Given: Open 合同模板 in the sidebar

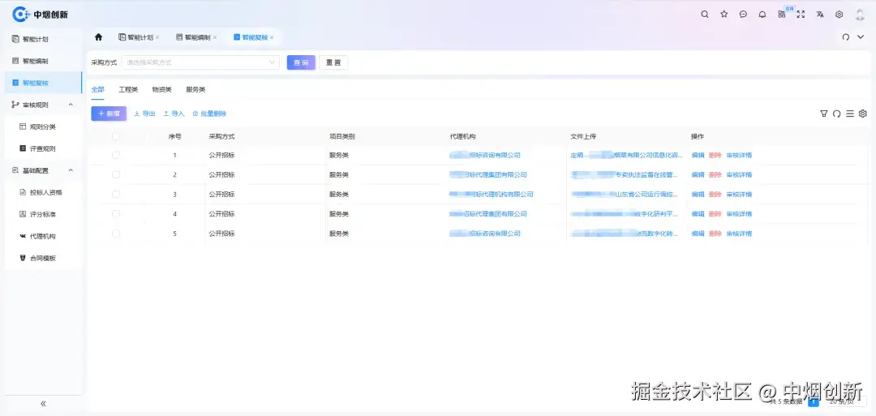Looking at the screenshot, I should 42,258.
